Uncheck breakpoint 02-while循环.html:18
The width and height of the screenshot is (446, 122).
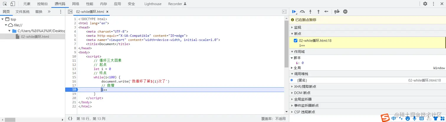pos(296,40)
